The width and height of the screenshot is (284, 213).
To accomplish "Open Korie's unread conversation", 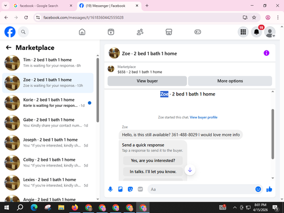I will click(x=48, y=103).
